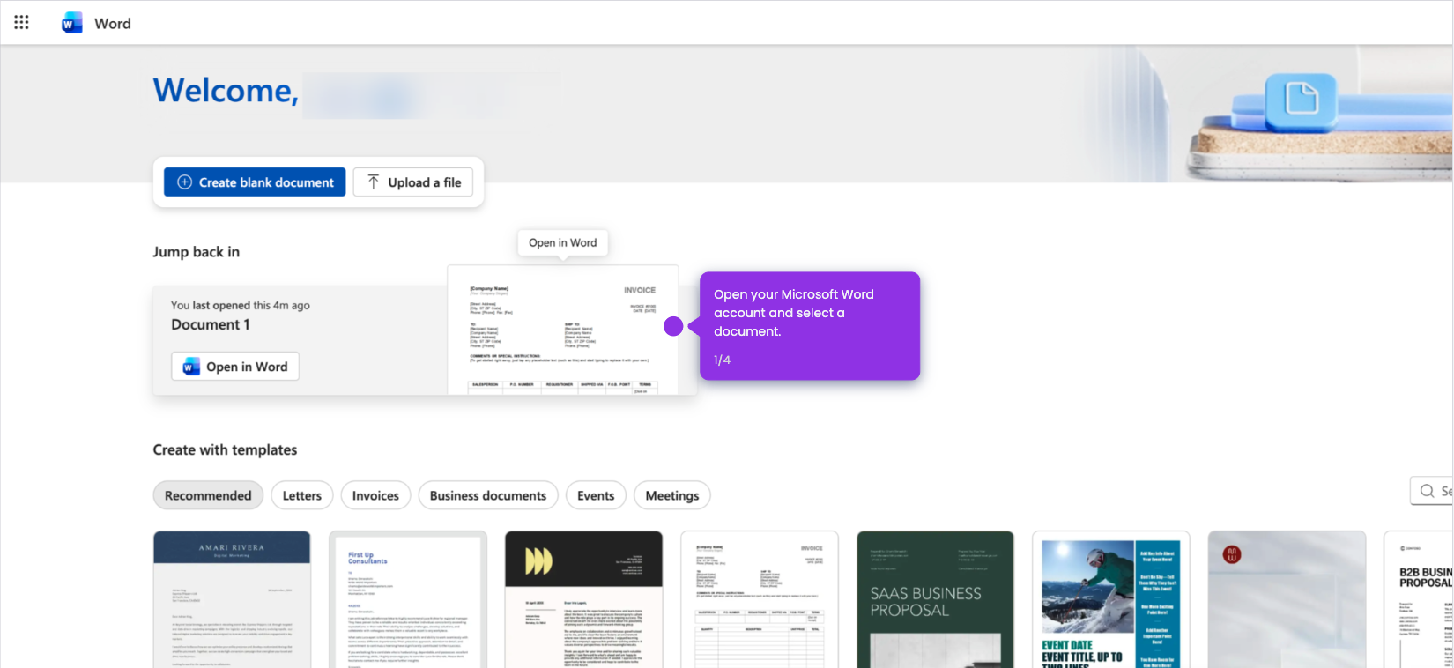Switch to the Meetings template tab
The width and height of the screenshot is (1454, 668).
click(x=672, y=495)
